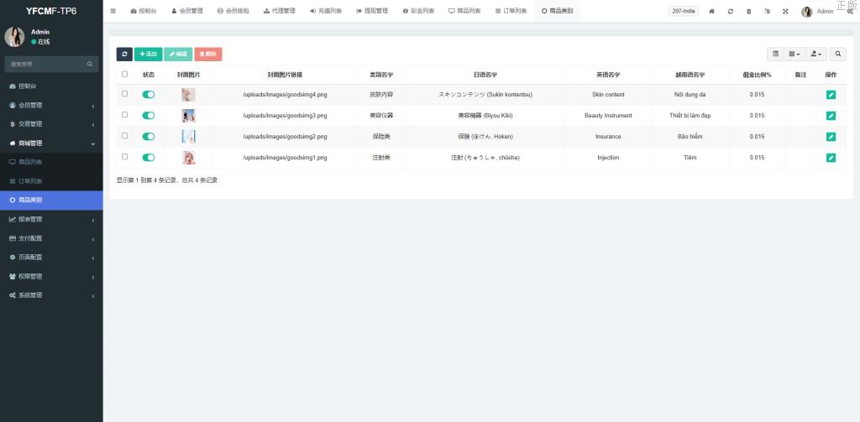Expand 系统管理 in the sidebar
This screenshot has width=860, height=422.
click(x=51, y=294)
